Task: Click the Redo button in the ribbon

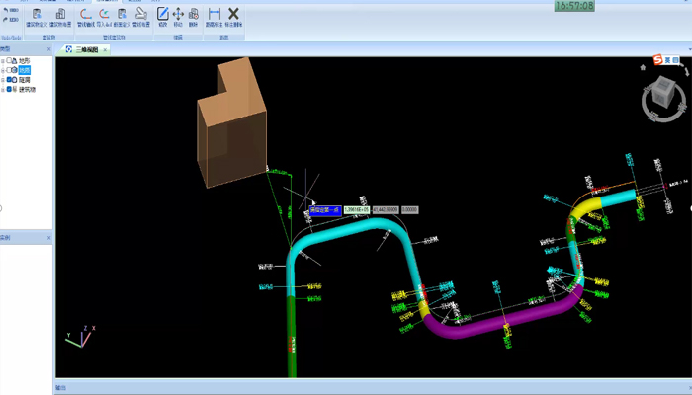Action: tap(12, 21)
